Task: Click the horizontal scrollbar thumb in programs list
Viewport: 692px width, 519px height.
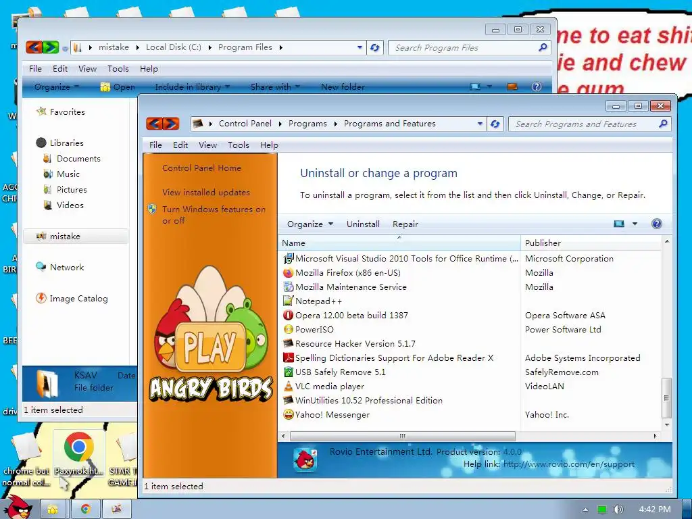Action: 403,436
